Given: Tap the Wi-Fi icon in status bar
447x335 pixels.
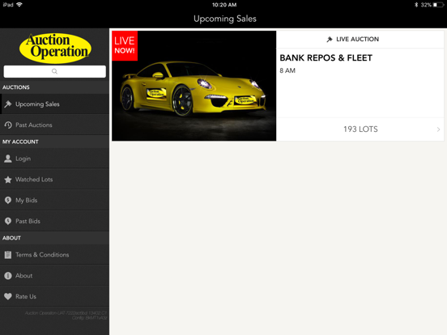Looking at the screenshot, I should (x=19, y=5).
